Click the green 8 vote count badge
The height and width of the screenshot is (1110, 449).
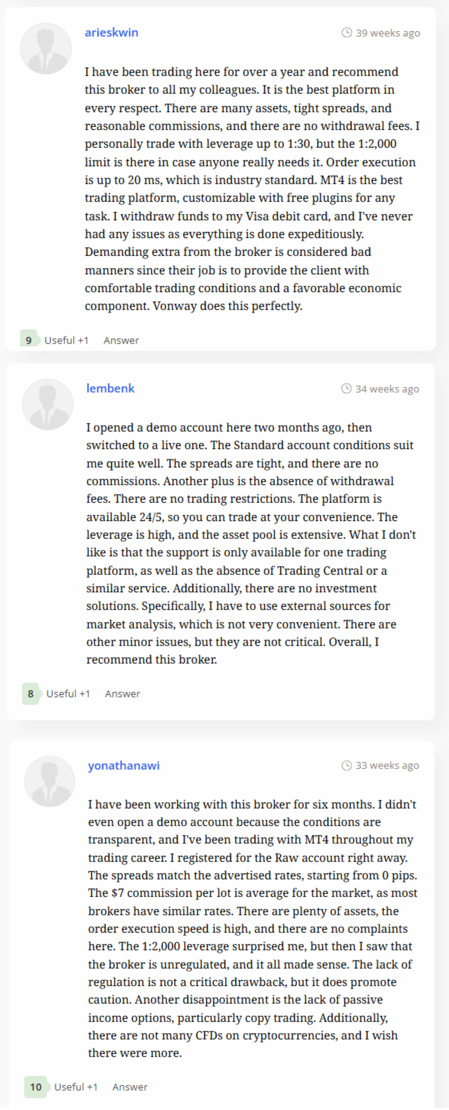[x=31, y=694]
